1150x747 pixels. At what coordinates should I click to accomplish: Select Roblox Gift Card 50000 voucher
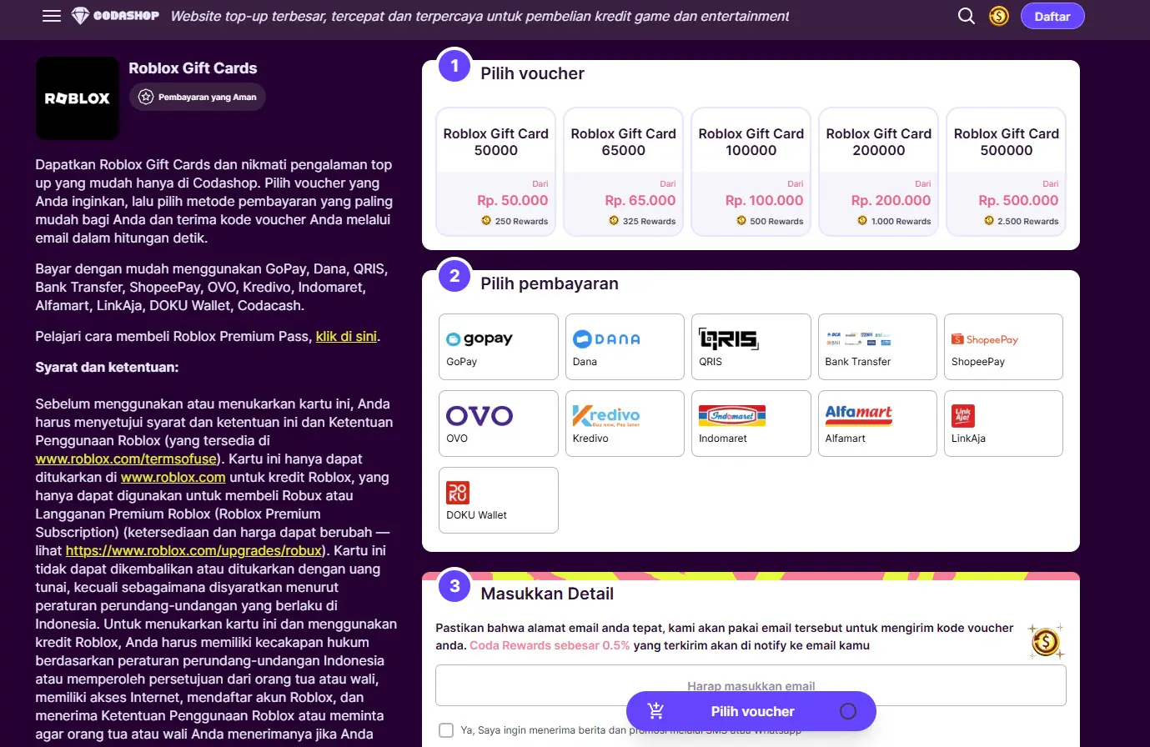point(496,172)
